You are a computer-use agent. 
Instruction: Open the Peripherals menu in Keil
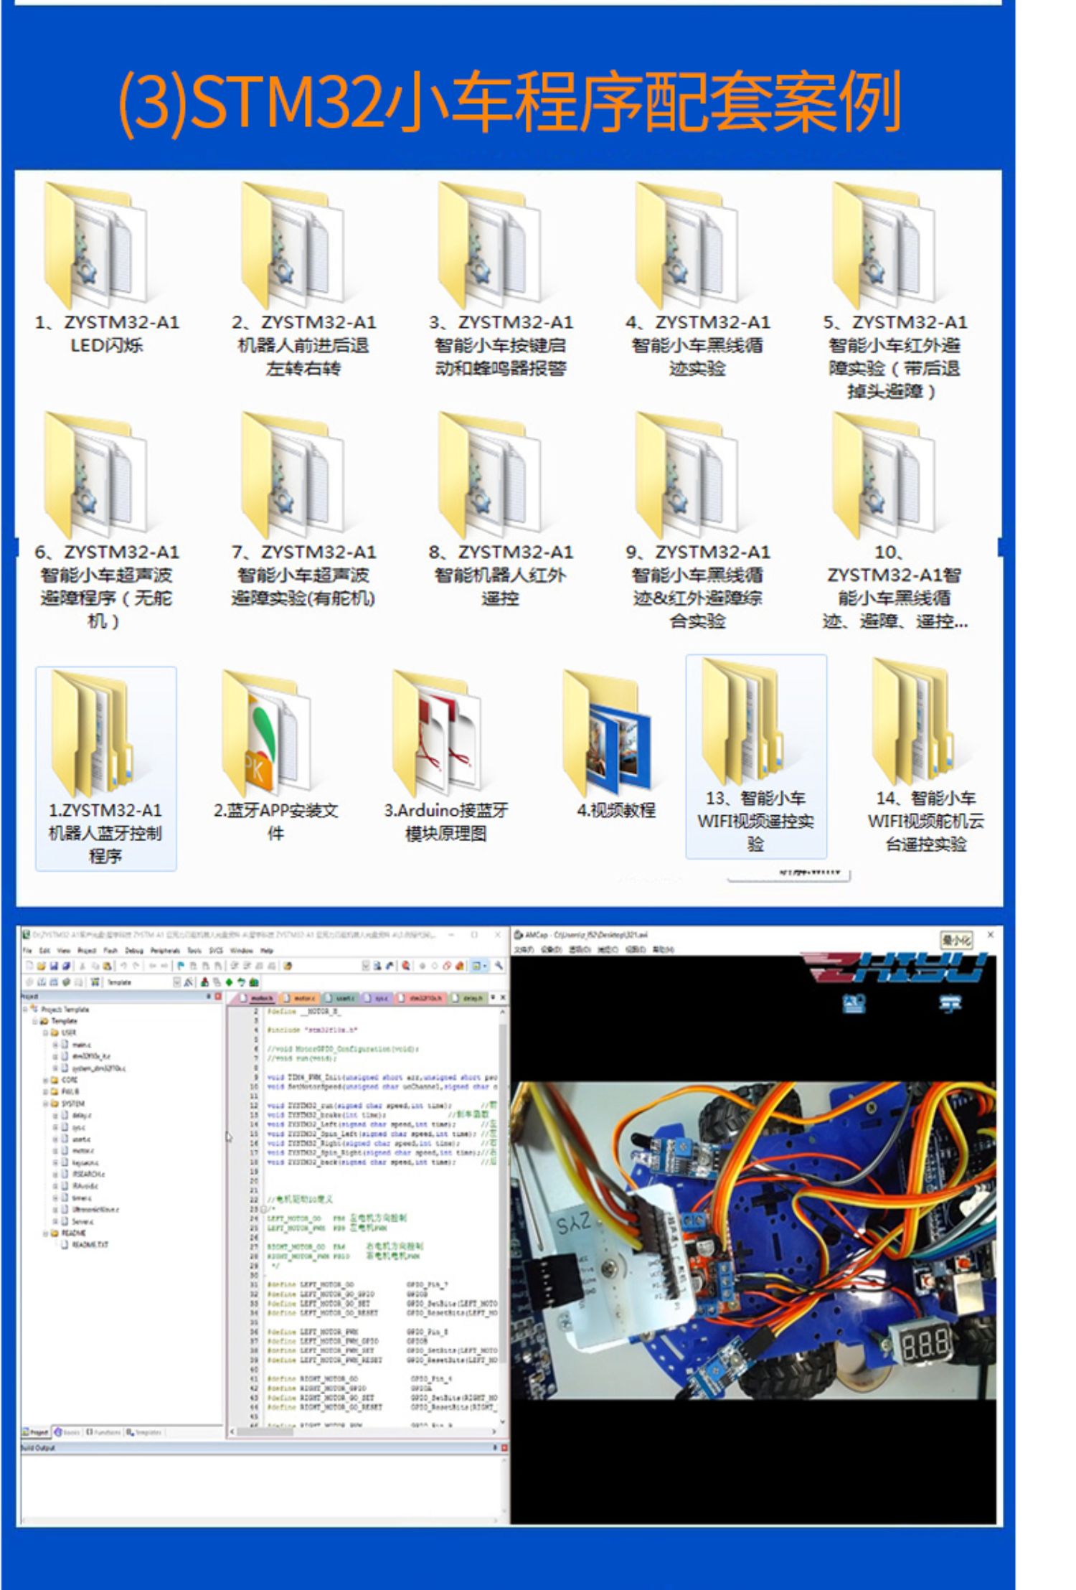click(x=165, y=951)
